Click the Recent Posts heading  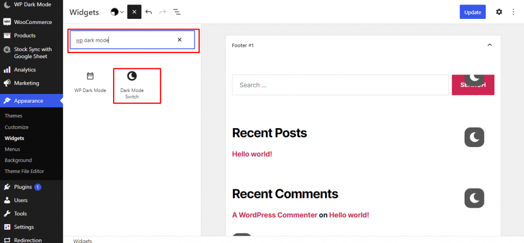pos(269,133)
